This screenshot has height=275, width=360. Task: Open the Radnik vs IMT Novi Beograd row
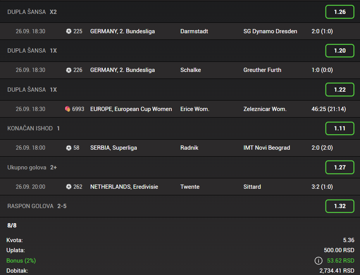point(180,148)
